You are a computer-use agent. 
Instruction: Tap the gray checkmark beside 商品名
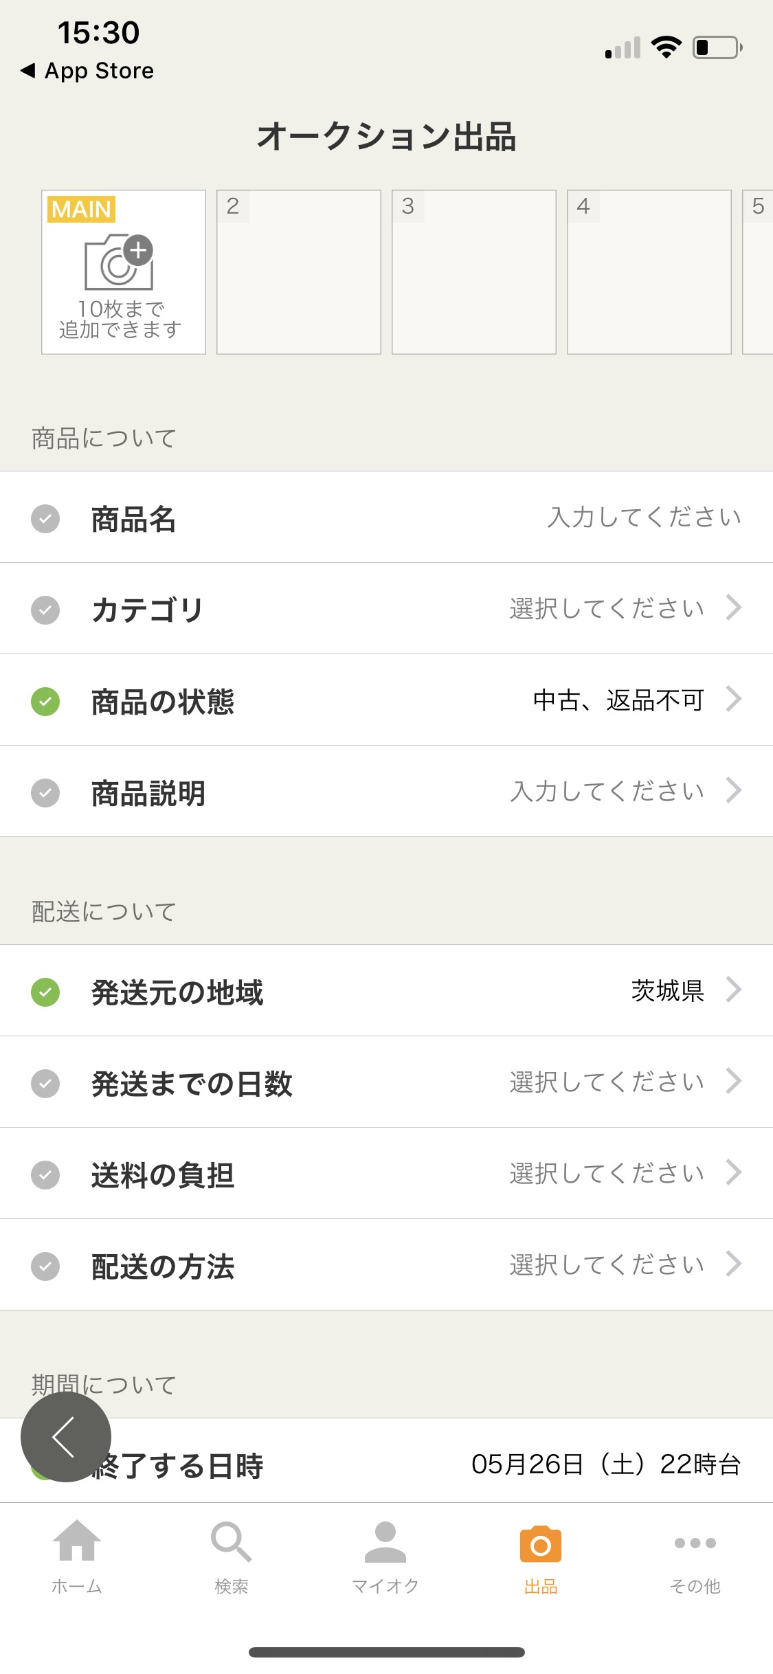tap(45, 519)
